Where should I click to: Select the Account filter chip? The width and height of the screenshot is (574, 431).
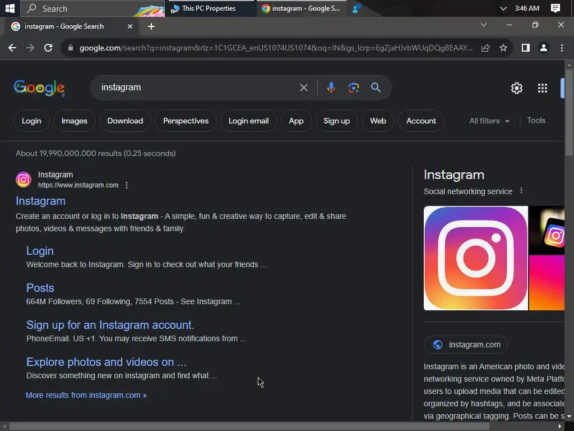[x=421, y=121]
